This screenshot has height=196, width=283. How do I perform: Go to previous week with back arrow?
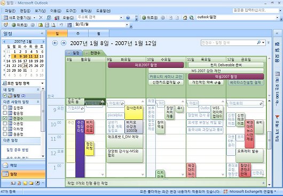coord(55,43)
